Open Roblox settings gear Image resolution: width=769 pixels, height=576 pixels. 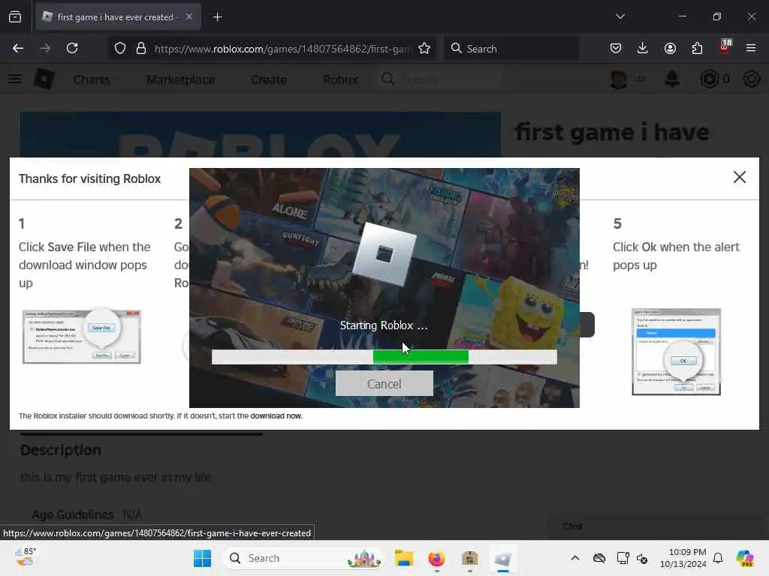point(751,79)
